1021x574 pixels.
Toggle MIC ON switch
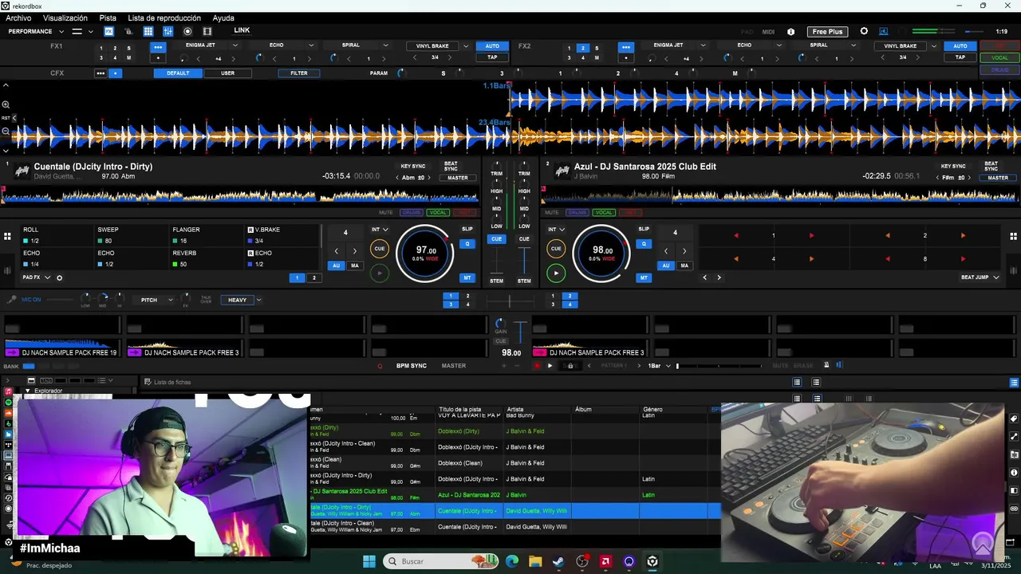click(31, 300)
